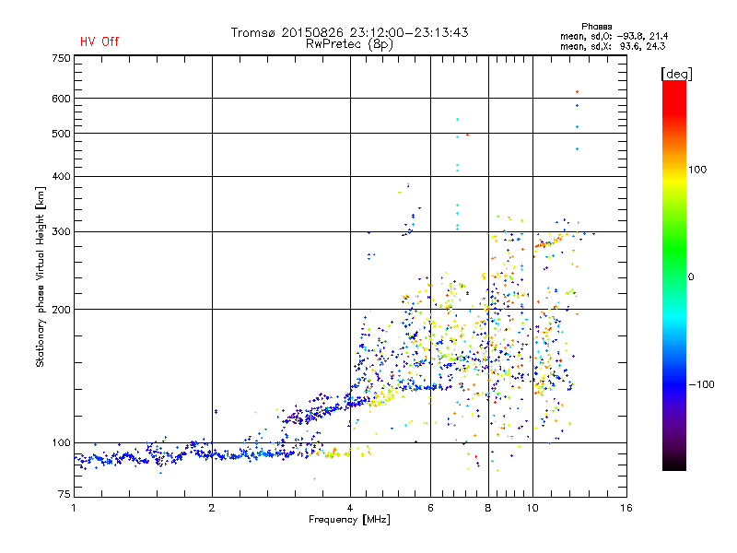
Task: Click the red data point above 600 km
Action: (578, 91)
